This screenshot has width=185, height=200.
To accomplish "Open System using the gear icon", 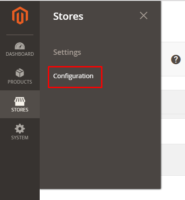I will (x=20, y=129).
